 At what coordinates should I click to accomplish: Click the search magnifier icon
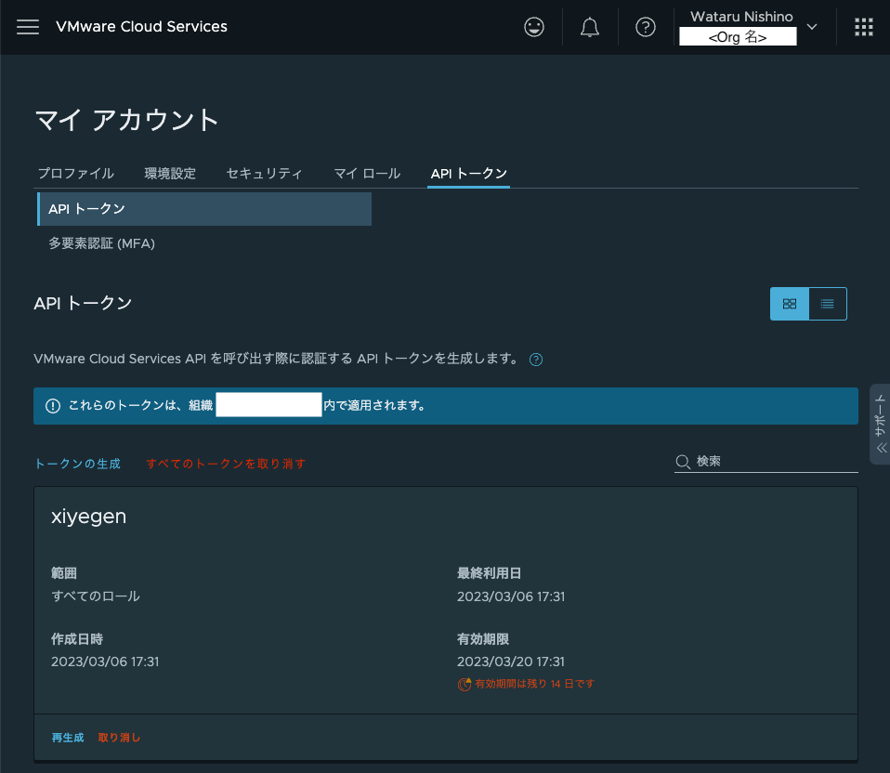(x=681, y=460)
